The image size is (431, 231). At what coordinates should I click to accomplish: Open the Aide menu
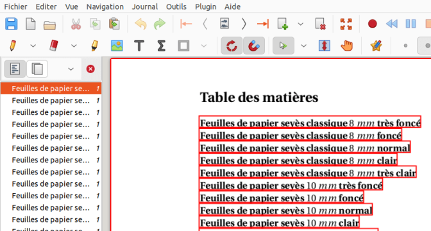233,6
